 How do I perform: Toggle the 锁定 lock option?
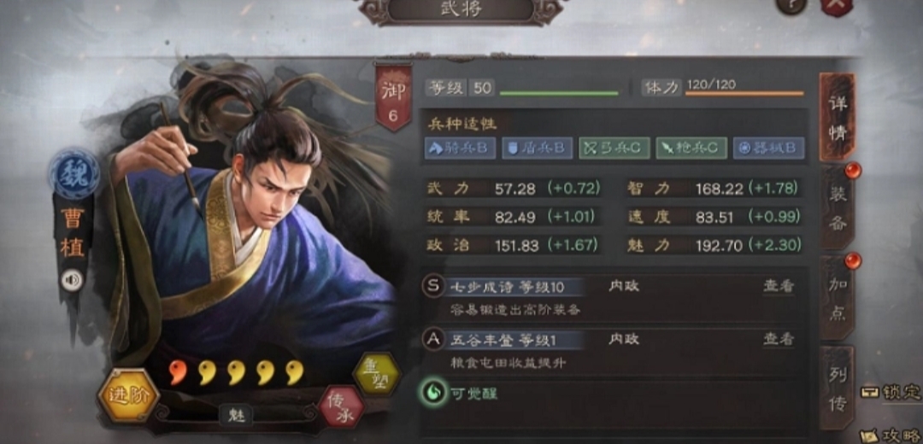pyautogui.click(x=891, y=392)
